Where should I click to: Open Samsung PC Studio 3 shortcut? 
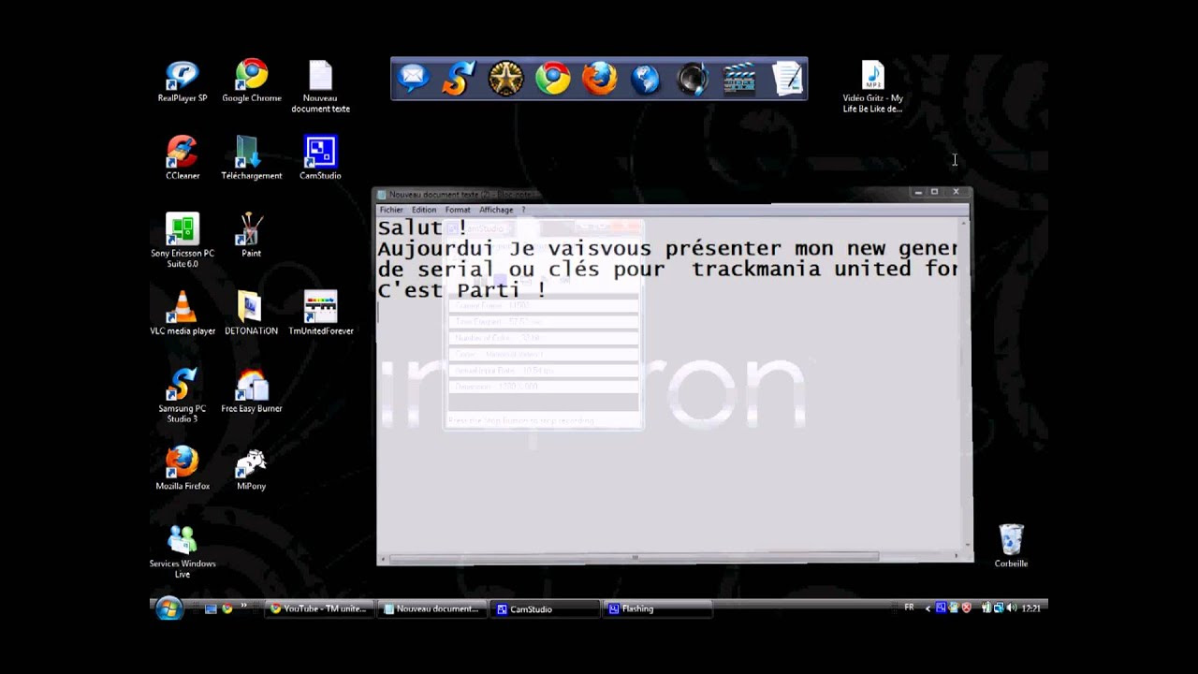(183, 396)
